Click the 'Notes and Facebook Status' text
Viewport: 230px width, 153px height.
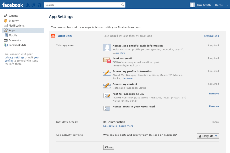coord(129,88)
